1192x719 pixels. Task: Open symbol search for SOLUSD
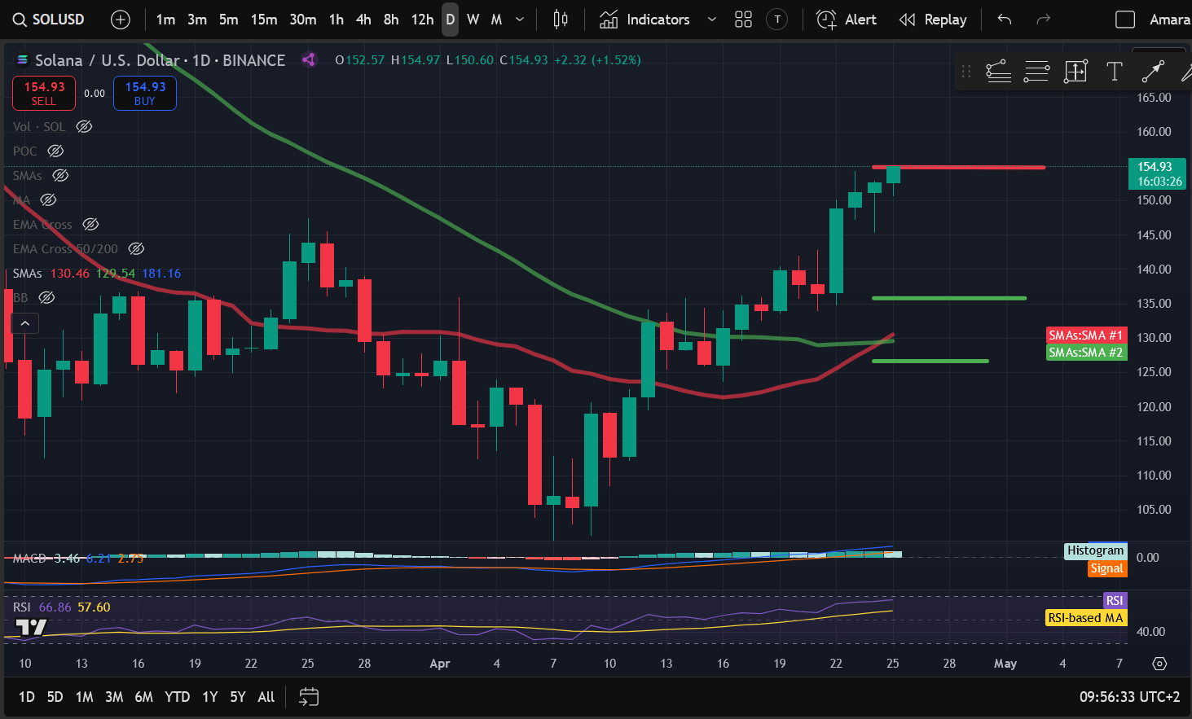pos(49,20)
